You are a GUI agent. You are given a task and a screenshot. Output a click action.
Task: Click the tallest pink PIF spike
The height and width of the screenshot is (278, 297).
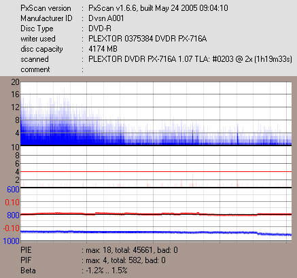click(192, 180)
